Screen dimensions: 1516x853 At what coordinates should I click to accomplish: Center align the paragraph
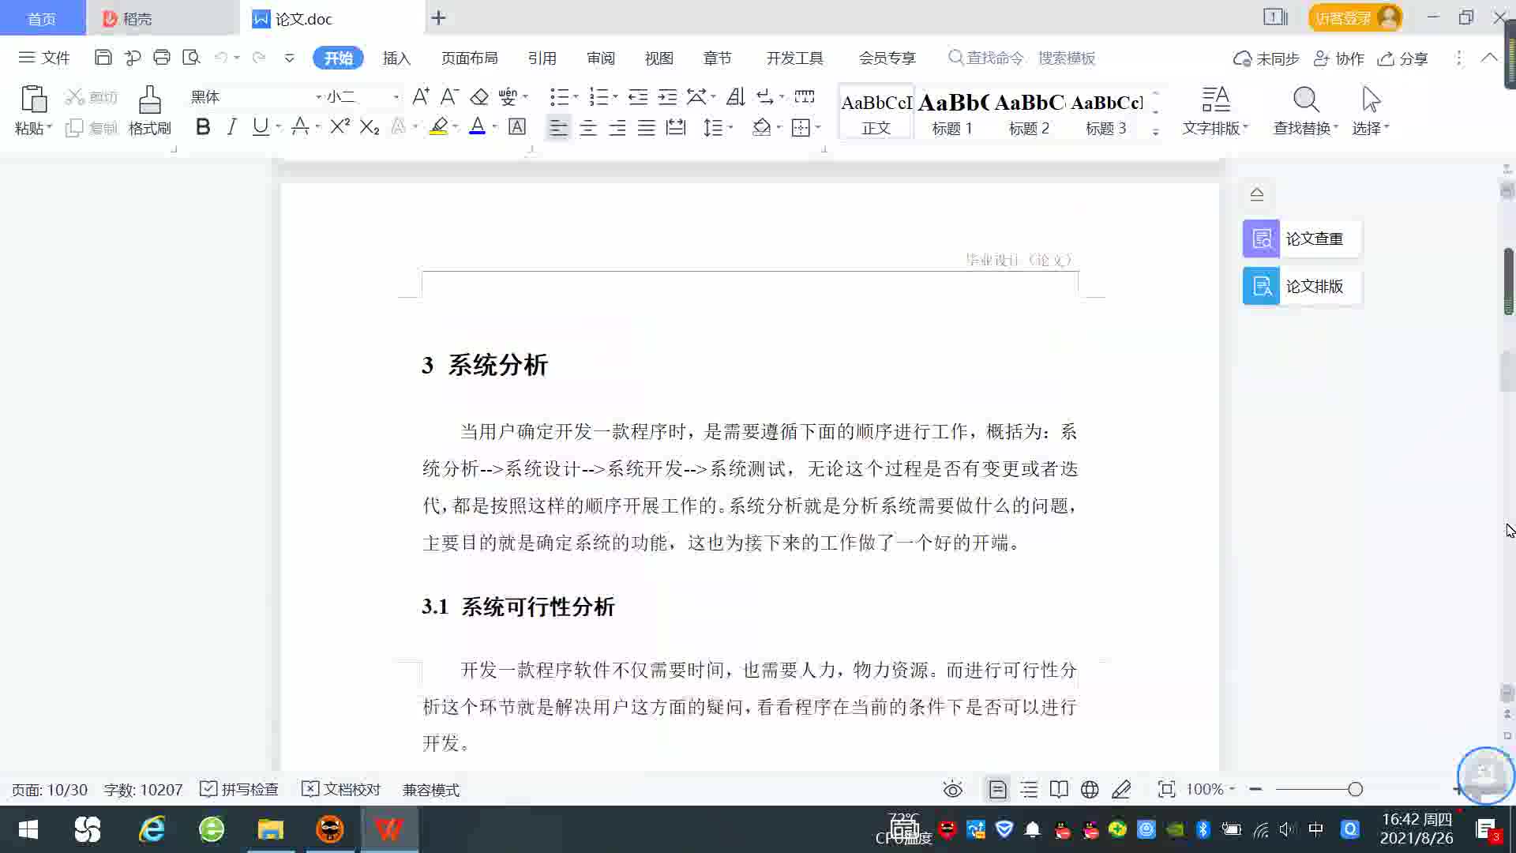pyautogui.click(x=588, y=127)
